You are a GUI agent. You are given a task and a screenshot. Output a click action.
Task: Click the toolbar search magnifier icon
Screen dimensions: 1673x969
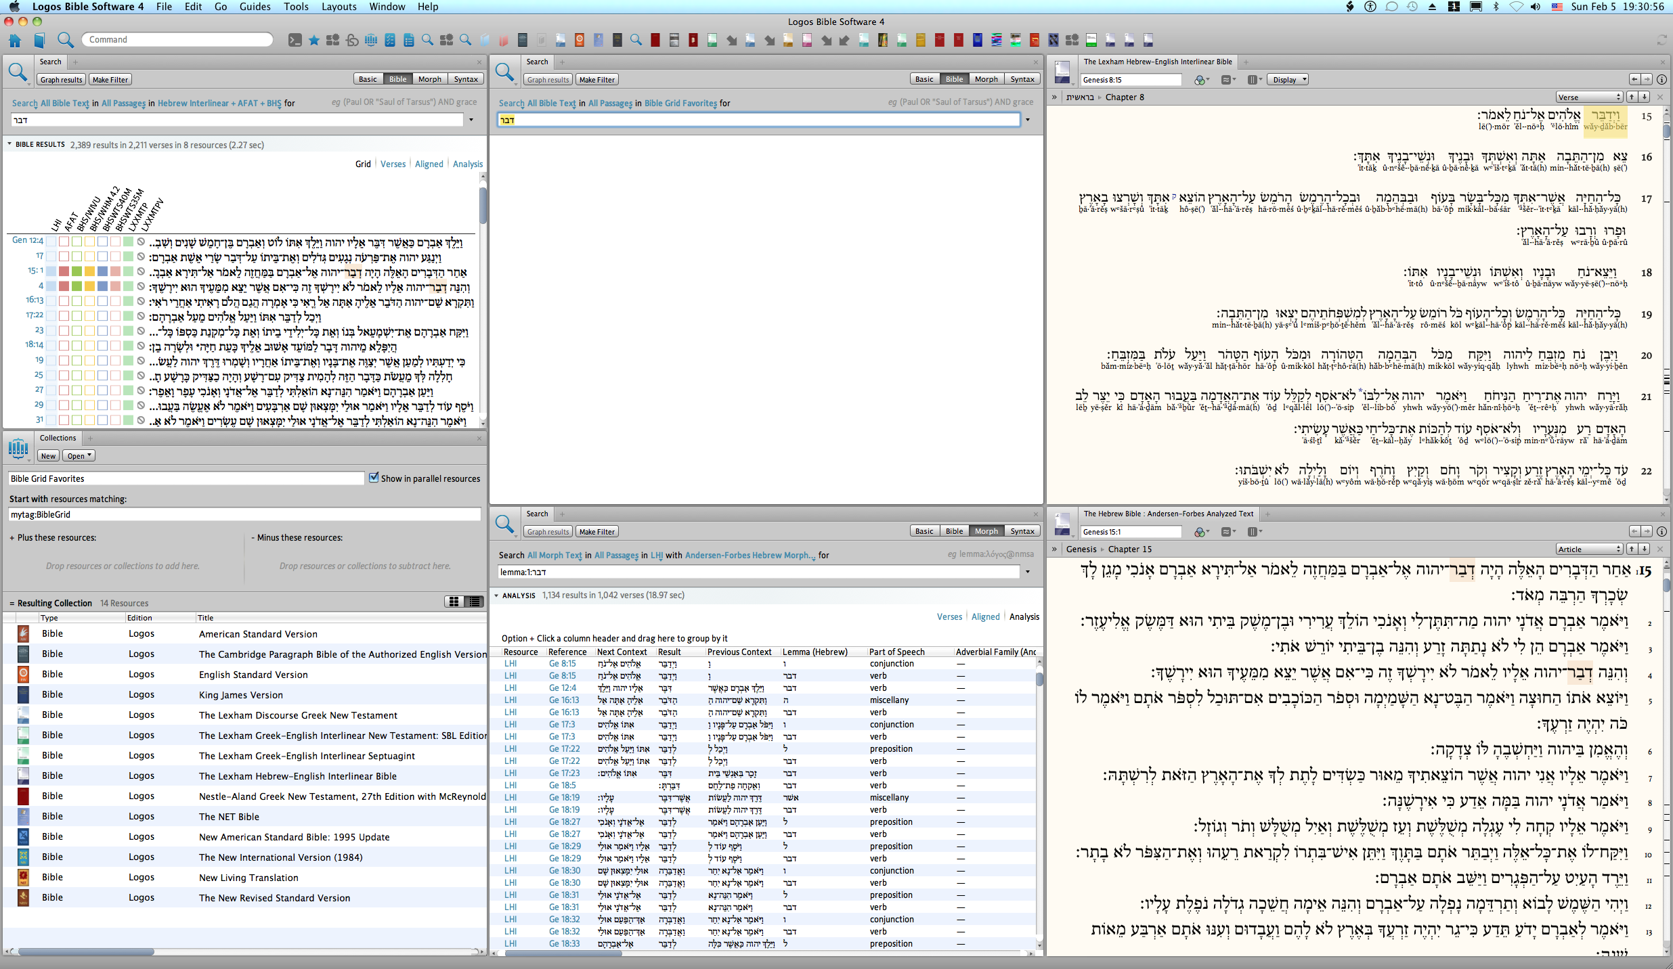tap(65, 40)
